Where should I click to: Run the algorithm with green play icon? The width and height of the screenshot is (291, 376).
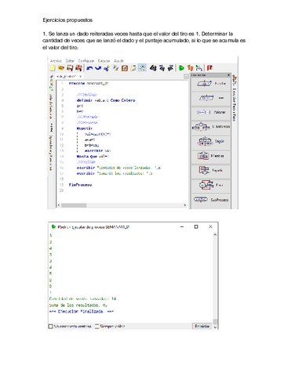click(x=181, y=68)
